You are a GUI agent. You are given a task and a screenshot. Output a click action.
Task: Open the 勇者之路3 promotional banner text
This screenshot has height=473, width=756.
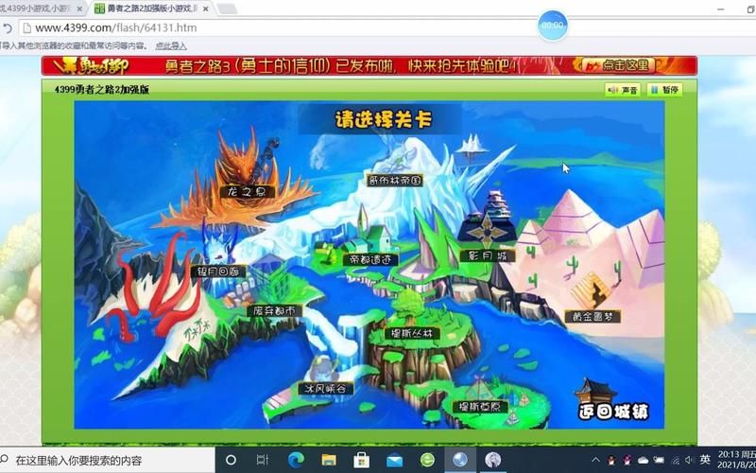(341, 65)
